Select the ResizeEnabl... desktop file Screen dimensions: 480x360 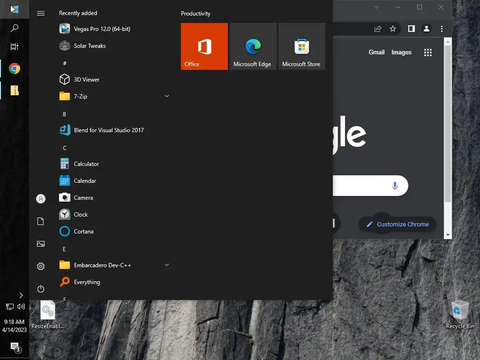click(x=48, y=315)
